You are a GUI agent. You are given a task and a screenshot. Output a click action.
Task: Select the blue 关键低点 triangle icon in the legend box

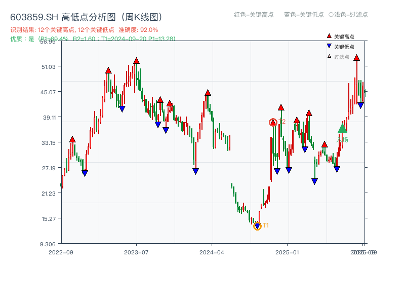tap(328, 46)
